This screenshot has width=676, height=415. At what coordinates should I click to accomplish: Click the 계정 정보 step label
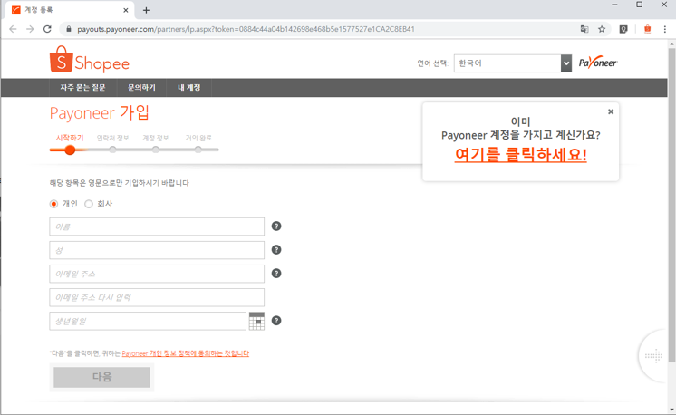coord(156,138)
